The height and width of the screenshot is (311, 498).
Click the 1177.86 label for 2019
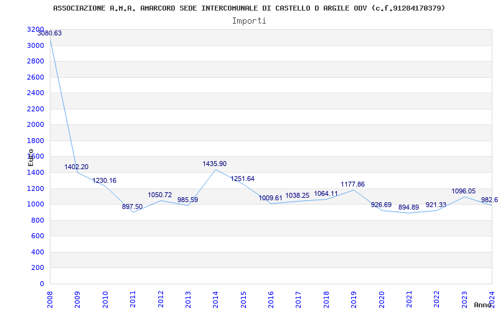(353, 184)
